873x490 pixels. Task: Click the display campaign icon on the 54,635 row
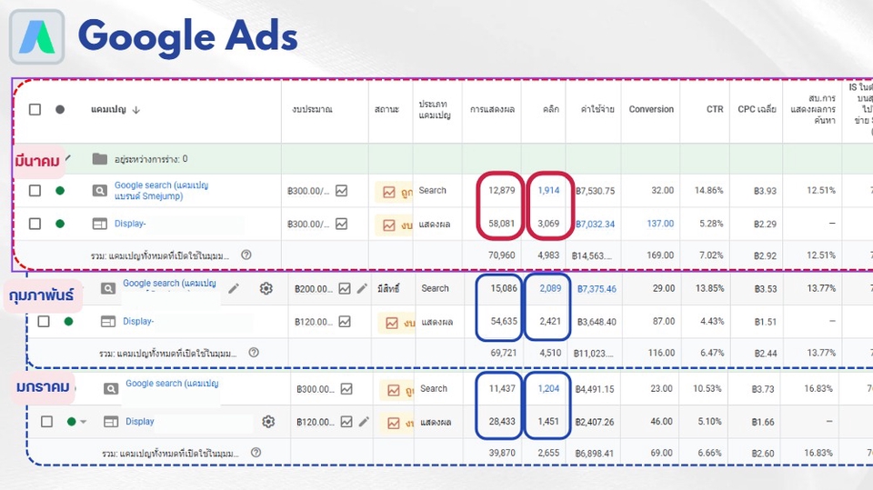(x=108, y=321)
